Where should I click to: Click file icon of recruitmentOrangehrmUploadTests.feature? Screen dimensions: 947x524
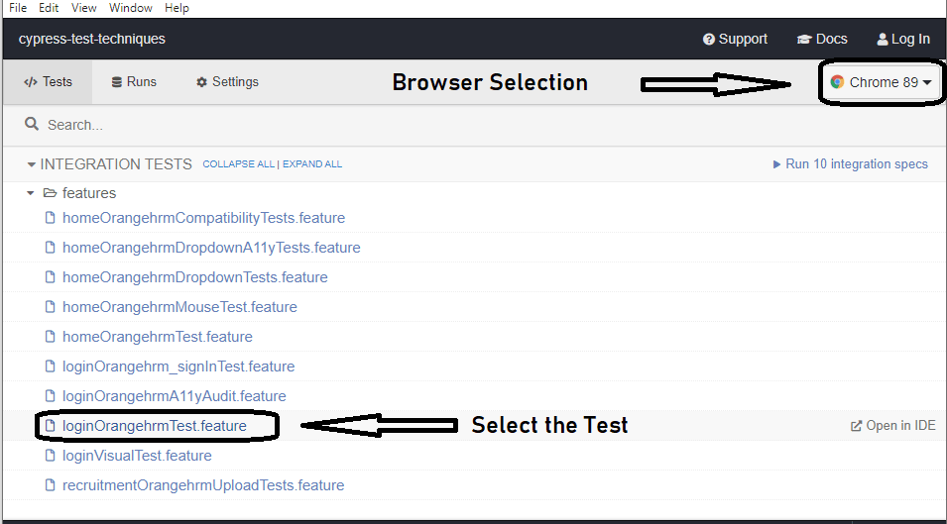pyautogui.click(x=51, y=484)
